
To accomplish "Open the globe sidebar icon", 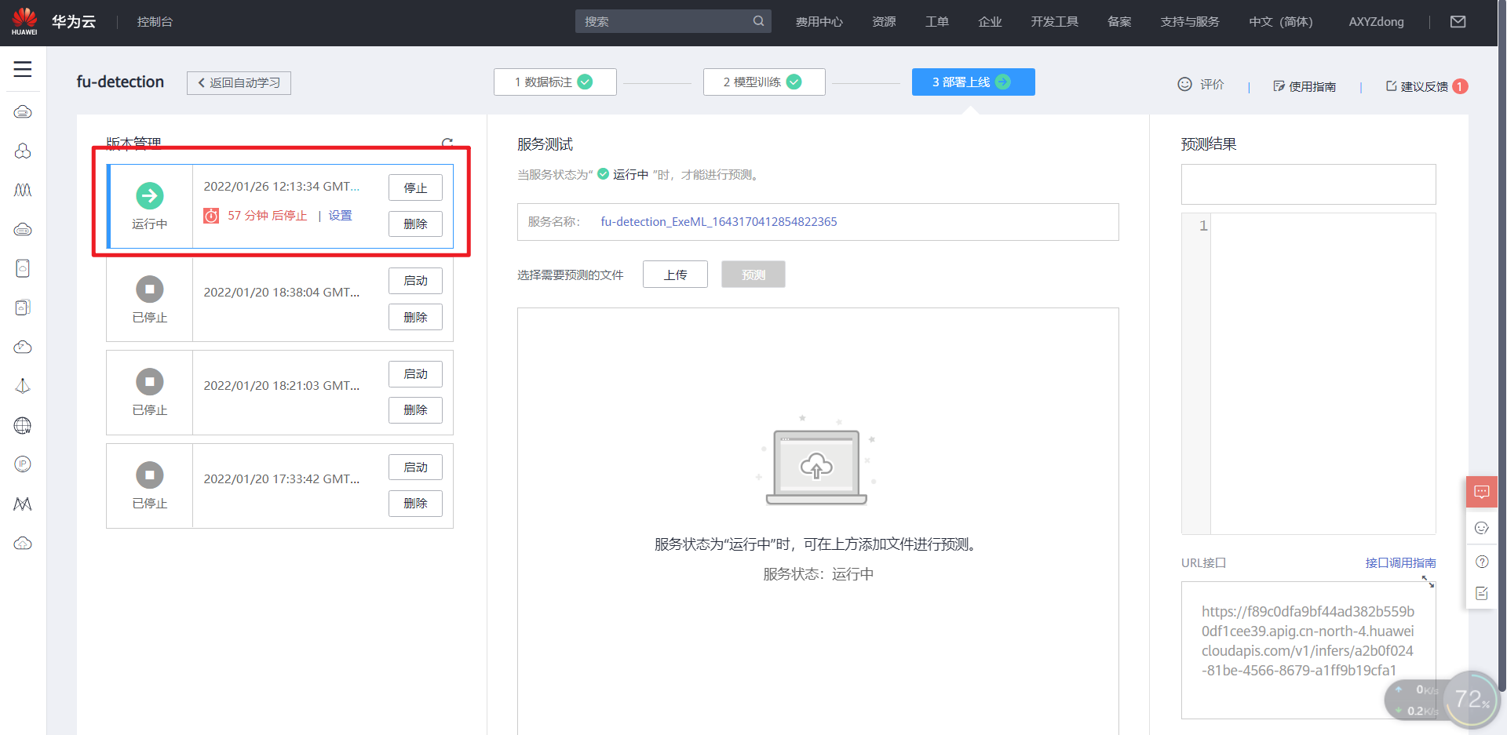I will pyautogui.click(x=23, y=425).
